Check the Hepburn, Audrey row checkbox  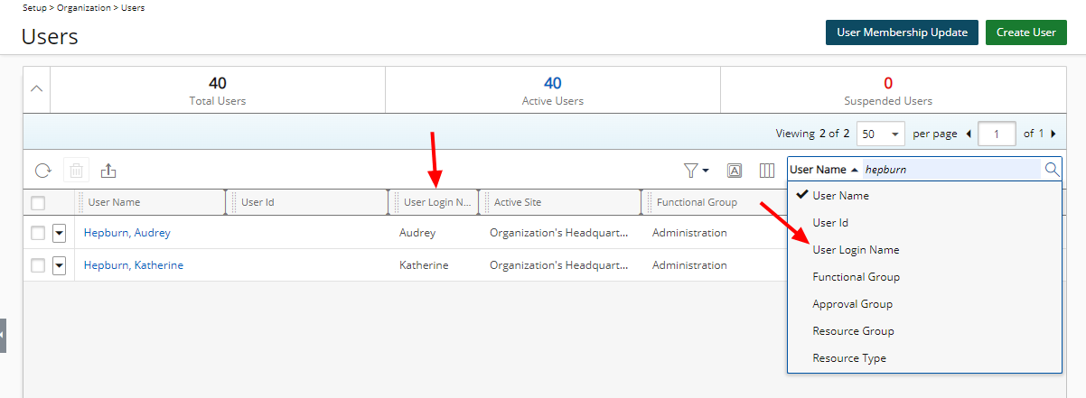pyautogui.click(x=38, y=233)
